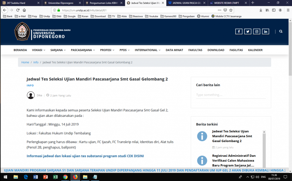Expand the VOKASI dropdown menu

38,50
